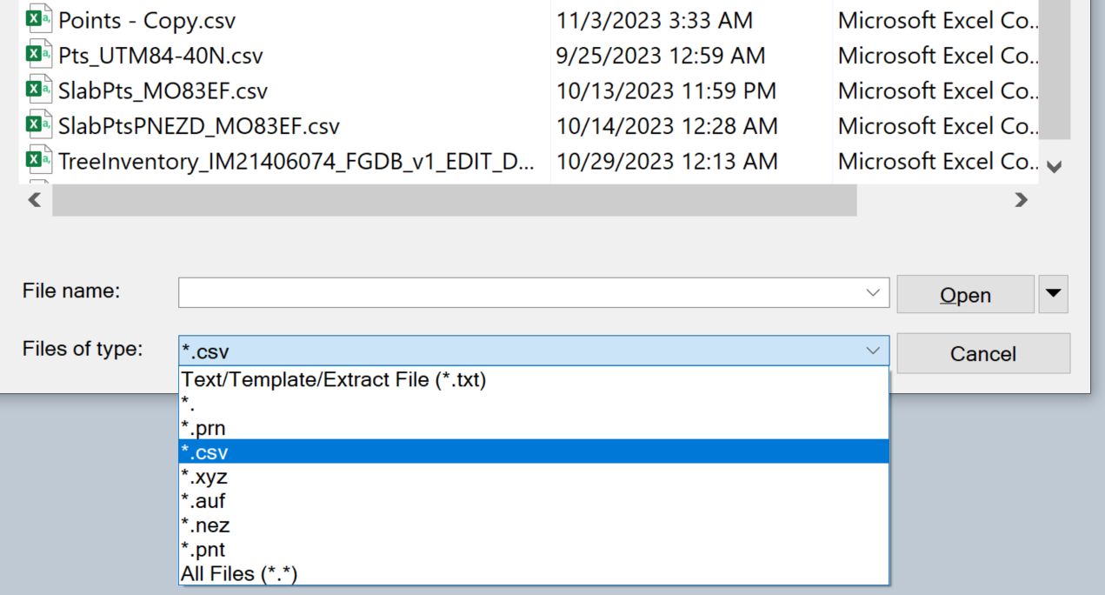Collapse the Files of type combo box
Viewport: 1105px width, 595px height.
[x=873, y=351]
